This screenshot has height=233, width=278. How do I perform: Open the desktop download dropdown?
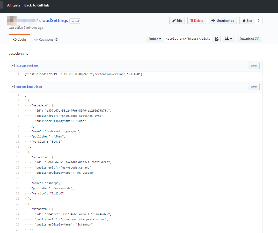tap(229, 39)
